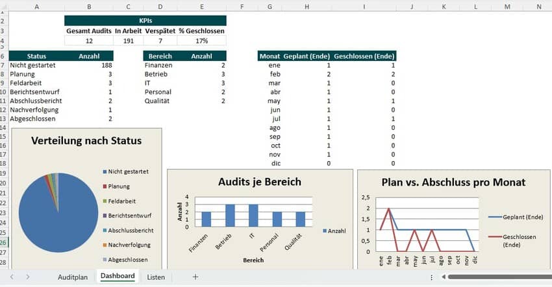Image resolution: width=552 pixels, height=287 pixels.
Task: Click the three-dot tab bar splitter handle
Action: [433, 277]
